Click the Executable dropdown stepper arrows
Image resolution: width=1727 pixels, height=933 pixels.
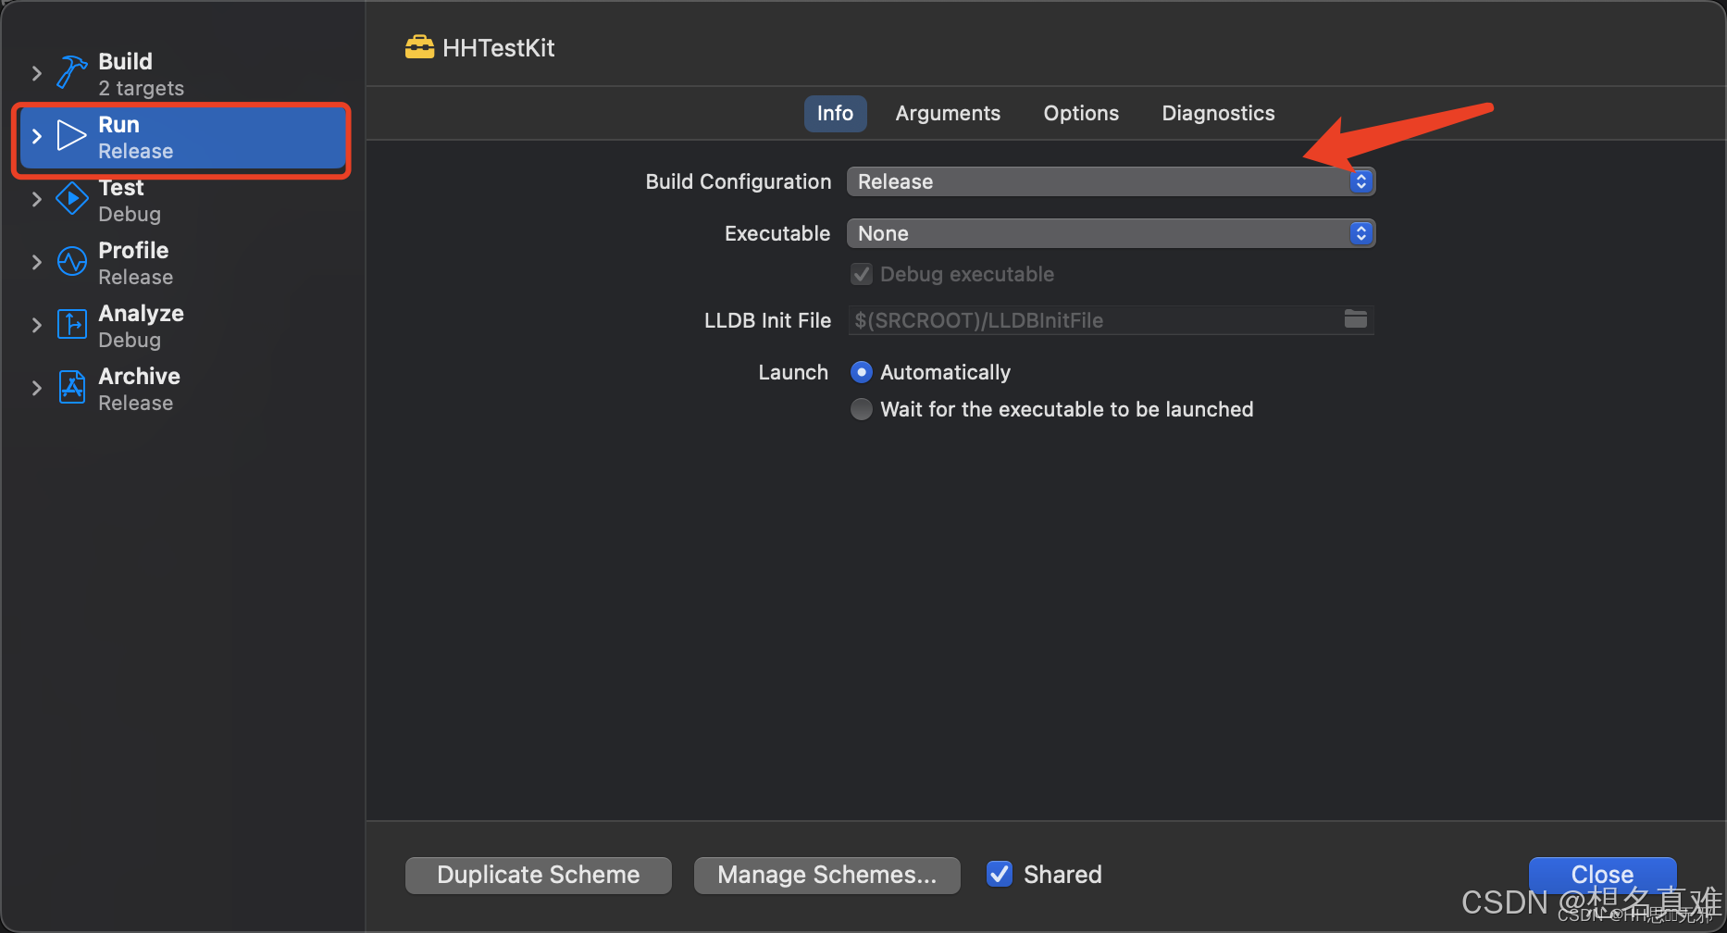(1360, 233)
